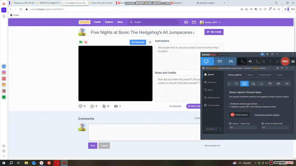Enter full screen mode for the Scratch player
This screenshot has width=296, height=166.
click(150, 42)
